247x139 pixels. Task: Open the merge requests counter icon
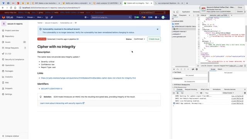[x=143, y=17]
